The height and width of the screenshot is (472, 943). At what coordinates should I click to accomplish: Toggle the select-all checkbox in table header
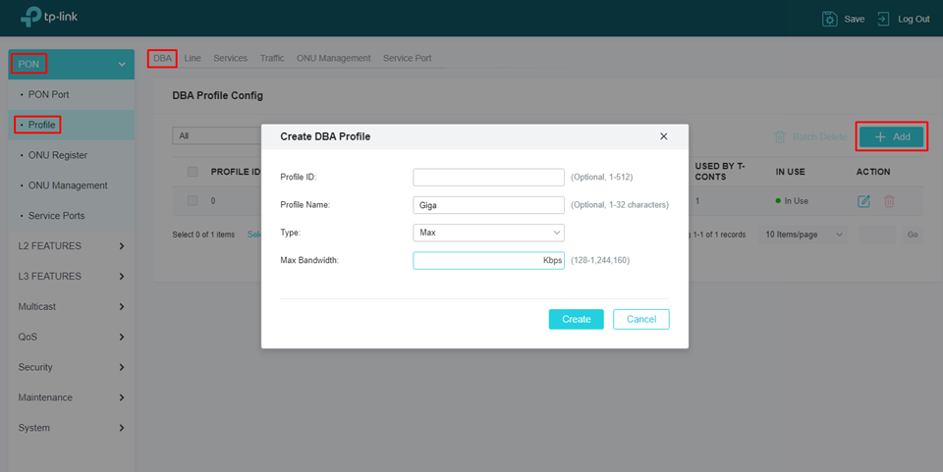pyautogui.click(x=193, y=172)
